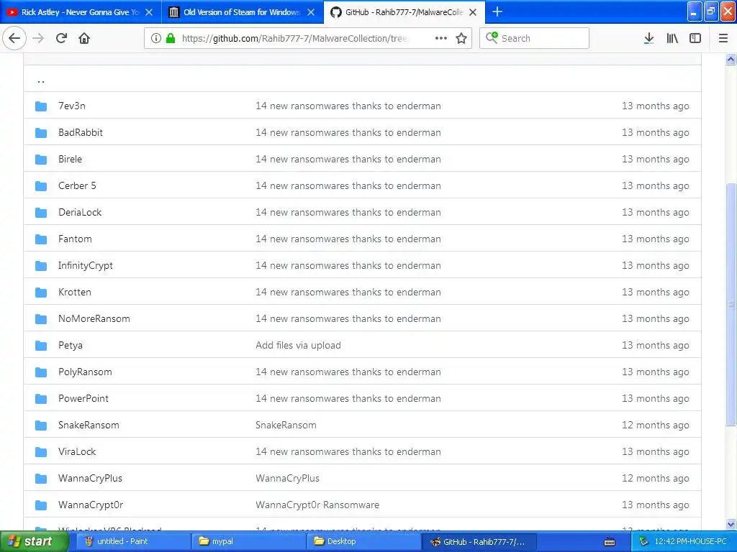Viewport: 737px width, 552px height.
Task: Close the Rick Astley YouTube tab
Action: pos(149,12)
